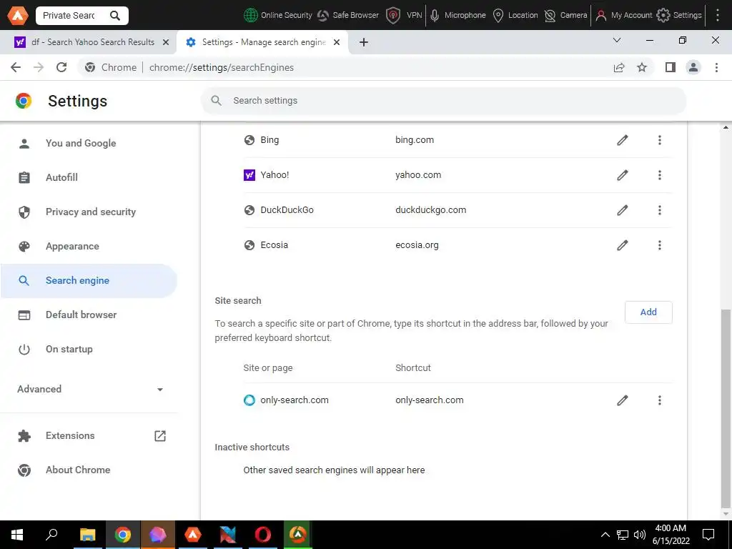Viewport: 732px width, 549px height.
Task: Click Add site search button
Action: pyautogui.click(x=648, y=312)
